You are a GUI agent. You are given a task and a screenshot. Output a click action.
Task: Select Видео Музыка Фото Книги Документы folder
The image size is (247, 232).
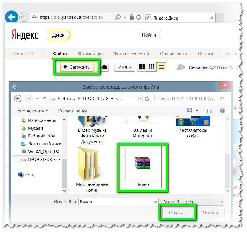pos(92,131)
